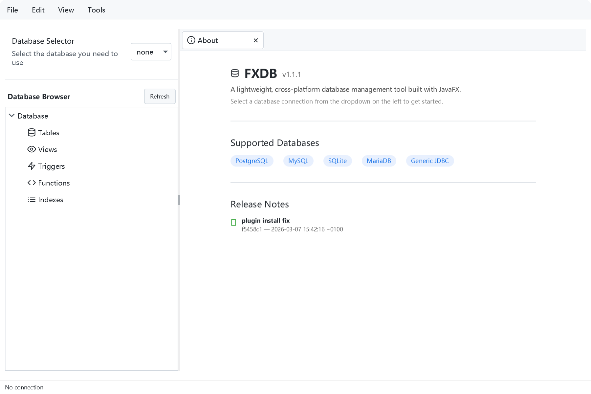The width and height of the screenshot is (591, 394).
Task: Click the info icon on About tab
Action: tap(191, 40)
